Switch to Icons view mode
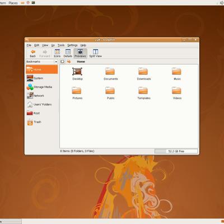 tap(57, 53)
